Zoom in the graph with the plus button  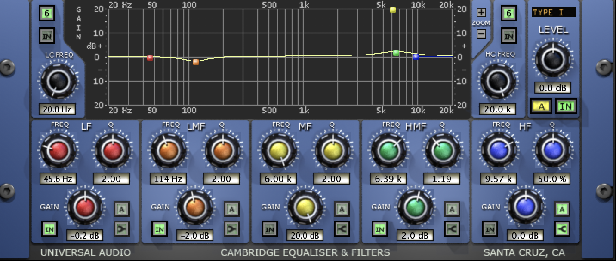(x=481, y=12)
